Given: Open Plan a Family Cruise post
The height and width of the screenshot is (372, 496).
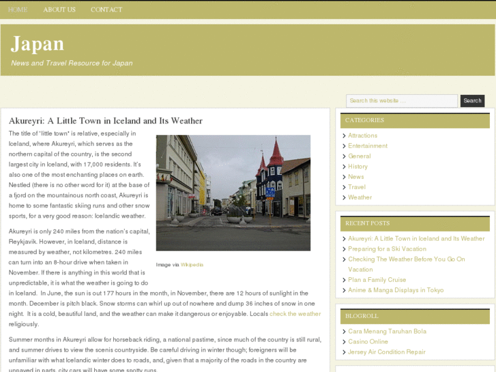Looking at the screenshot, I should pyautogui.click(x=377, y=280).
